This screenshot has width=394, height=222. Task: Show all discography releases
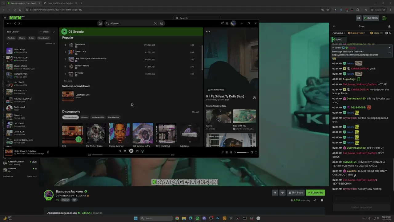[195, 112]
